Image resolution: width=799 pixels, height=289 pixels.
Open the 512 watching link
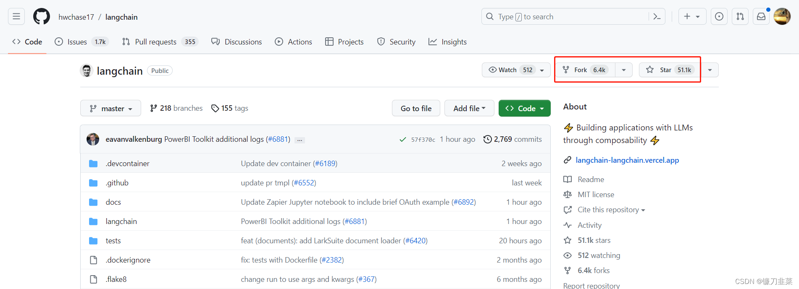click(599, 255)
